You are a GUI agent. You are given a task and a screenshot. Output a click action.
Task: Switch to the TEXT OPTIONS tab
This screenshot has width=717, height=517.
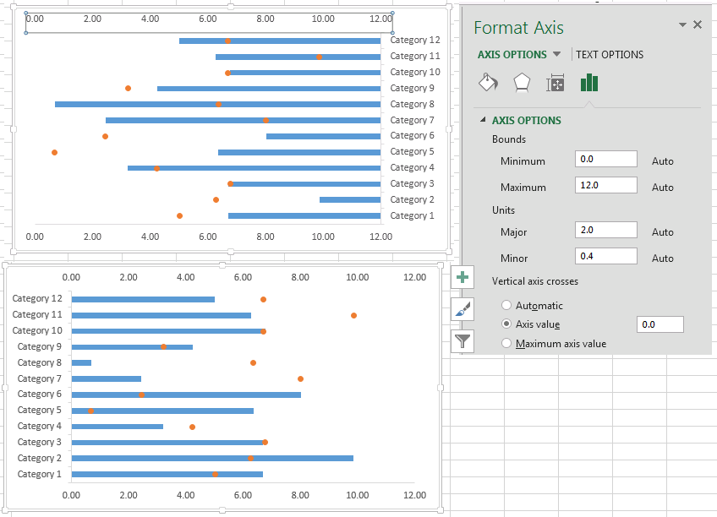[610, 54]
